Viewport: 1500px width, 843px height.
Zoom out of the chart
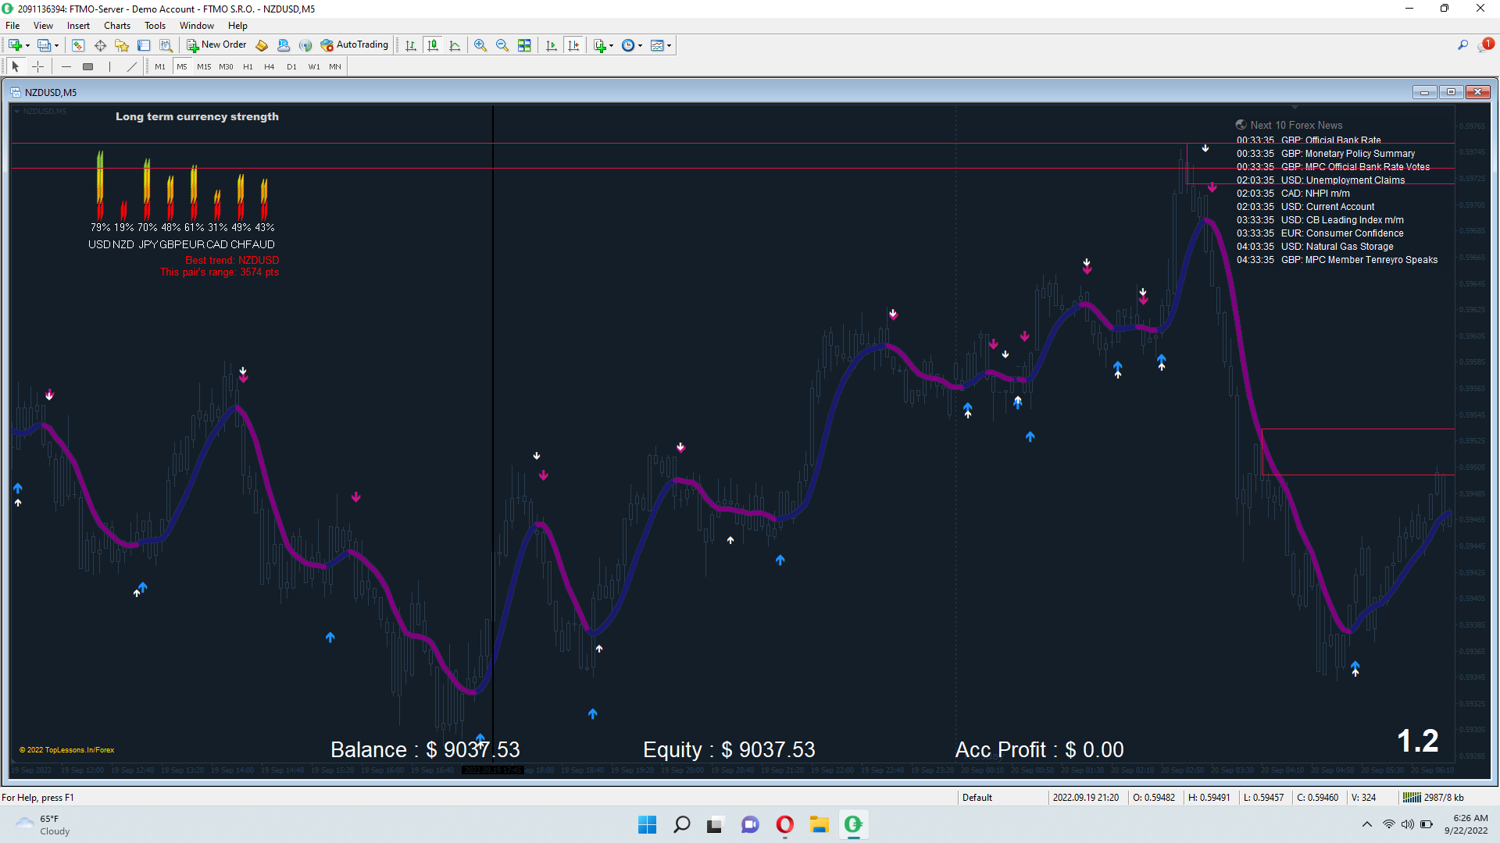coord(502,45)
